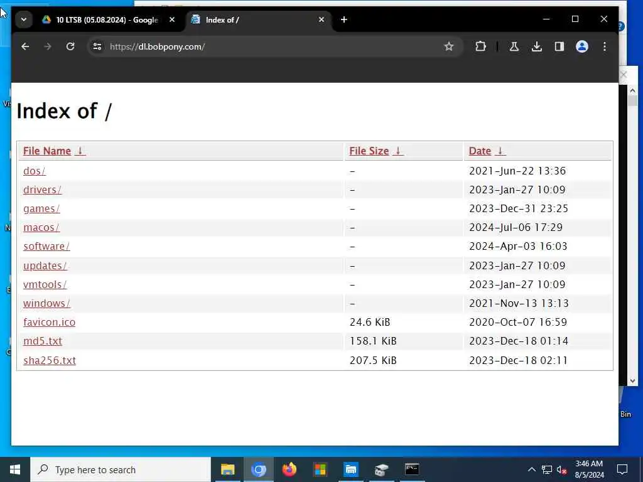The image size is (643, 482).
Task: Browse the games/ folder
Action: pyautogui.click(x=41, y=208)
